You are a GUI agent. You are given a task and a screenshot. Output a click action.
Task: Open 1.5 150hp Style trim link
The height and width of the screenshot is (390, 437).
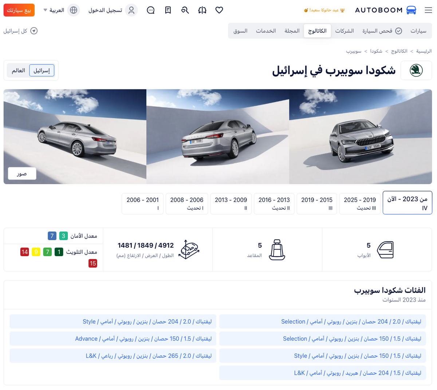(323, 356)
